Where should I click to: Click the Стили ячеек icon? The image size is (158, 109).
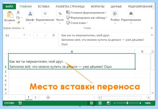click(x=68, y=23)
